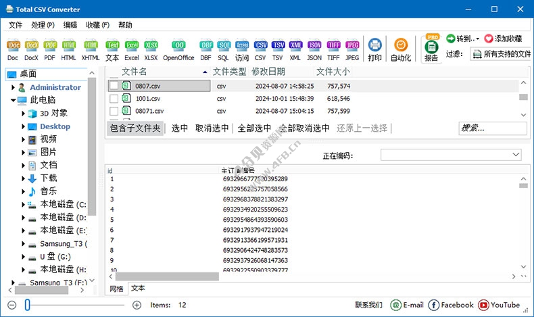Viewport: 534px width, 317px height.
Task: Choose the JSON output icon
Action: click(x=314, y=46)
